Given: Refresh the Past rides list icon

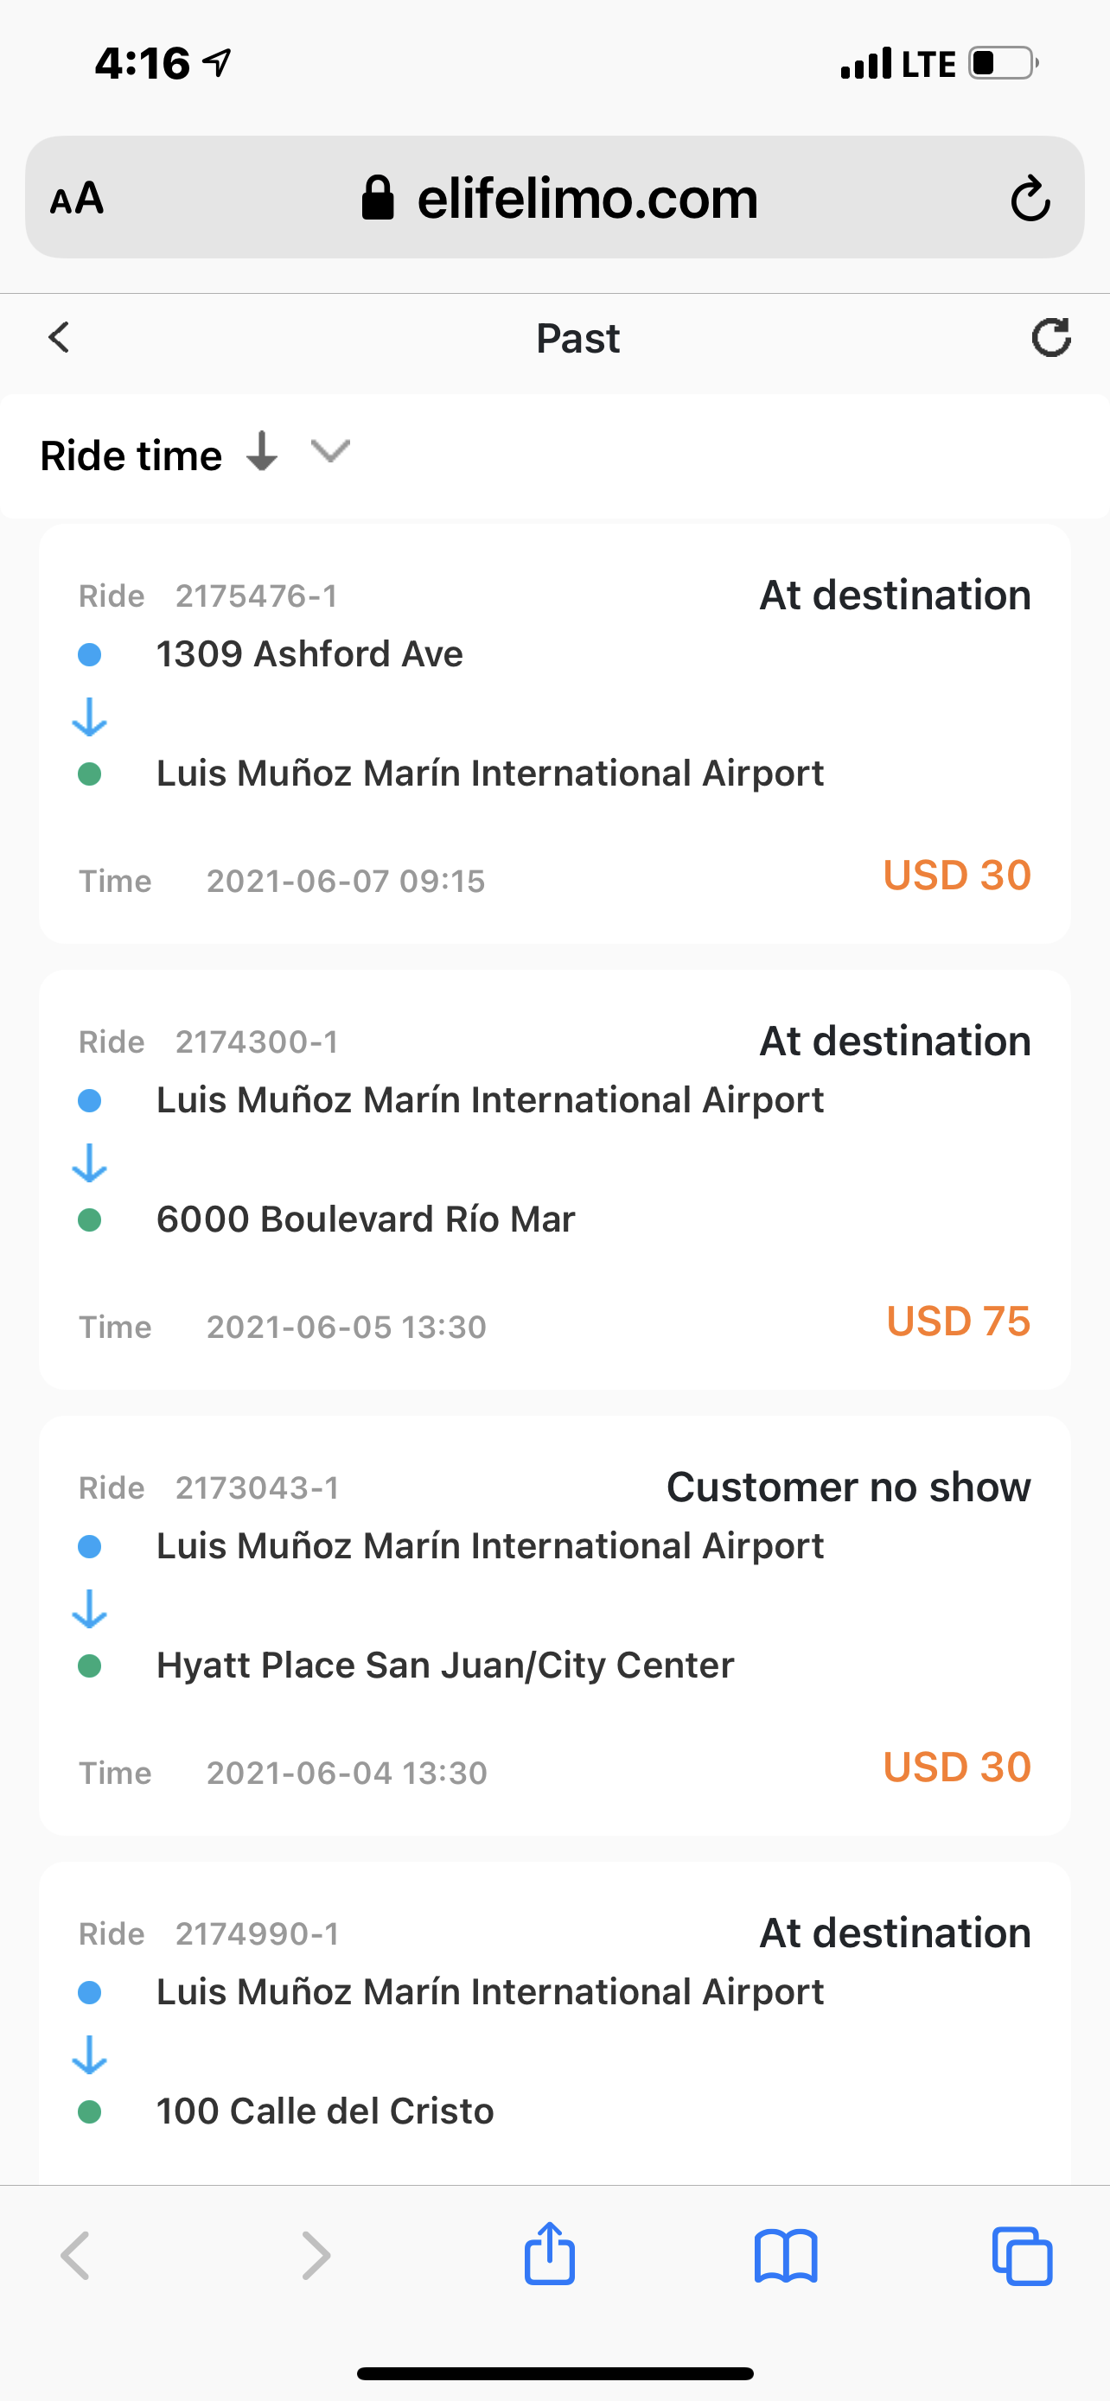Looking at the screenshot, I should coord(1050,337).
